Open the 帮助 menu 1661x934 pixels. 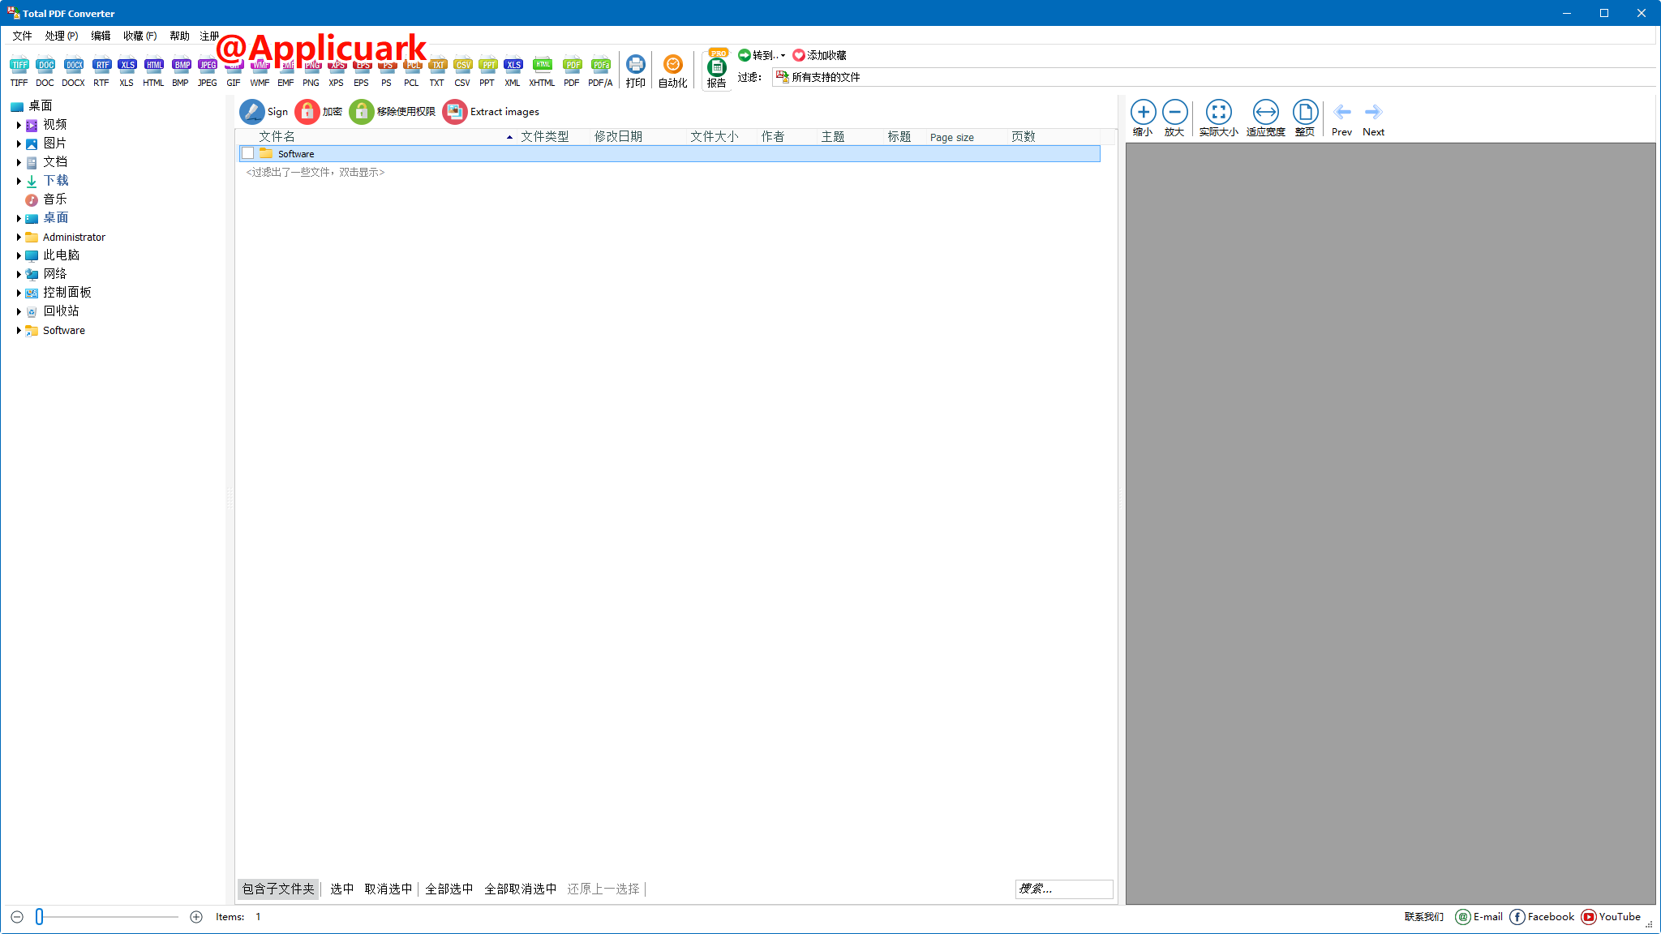179,36
